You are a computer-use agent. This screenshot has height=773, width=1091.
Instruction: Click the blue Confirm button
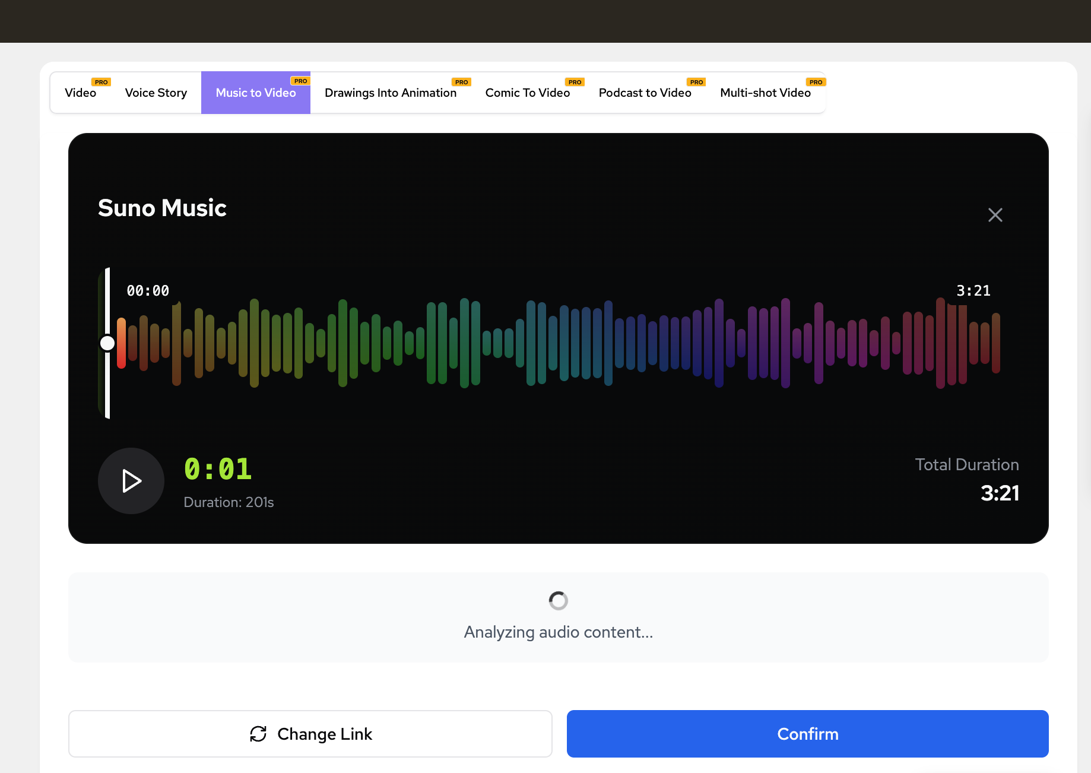pyautogui.click(x=807, y=734)
